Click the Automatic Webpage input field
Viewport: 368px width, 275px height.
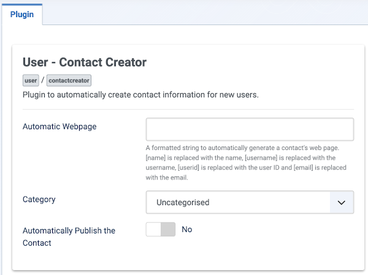(250, 129)
